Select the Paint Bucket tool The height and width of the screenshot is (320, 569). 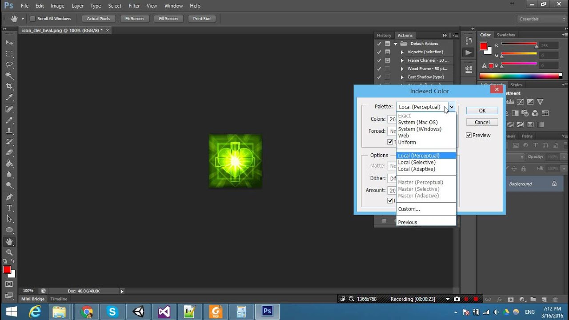click(9, 164)
